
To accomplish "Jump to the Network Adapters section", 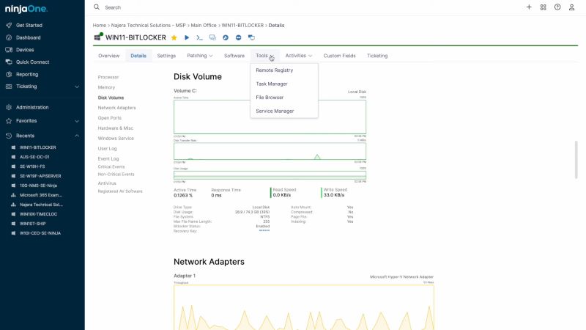I will click(x=117, y=108).
